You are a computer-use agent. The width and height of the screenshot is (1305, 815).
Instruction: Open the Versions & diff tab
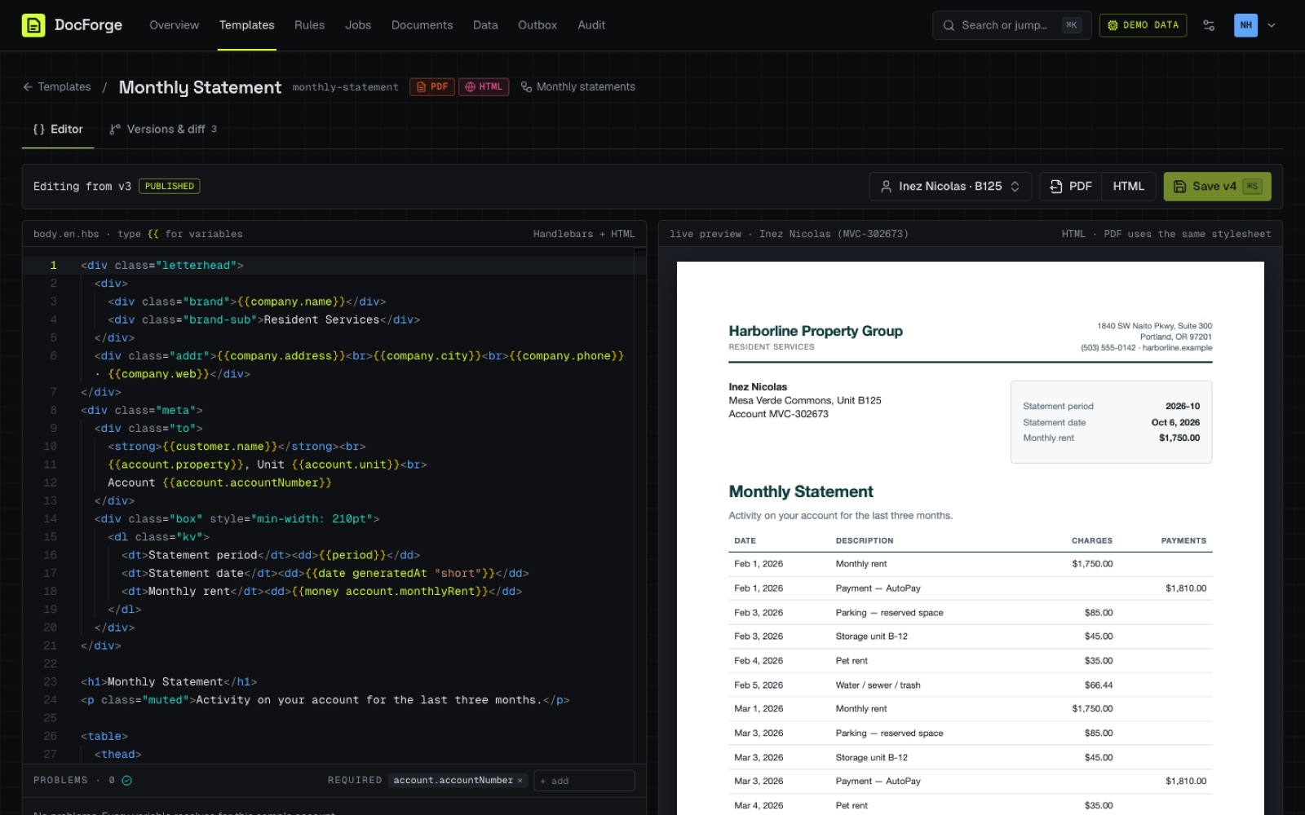tap(163, 130)
